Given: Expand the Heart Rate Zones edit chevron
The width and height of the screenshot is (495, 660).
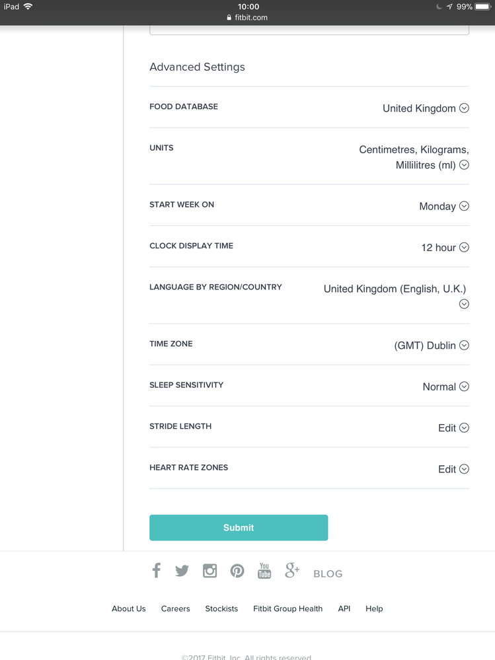Looking at the screenshot, I should coord(464,469).
